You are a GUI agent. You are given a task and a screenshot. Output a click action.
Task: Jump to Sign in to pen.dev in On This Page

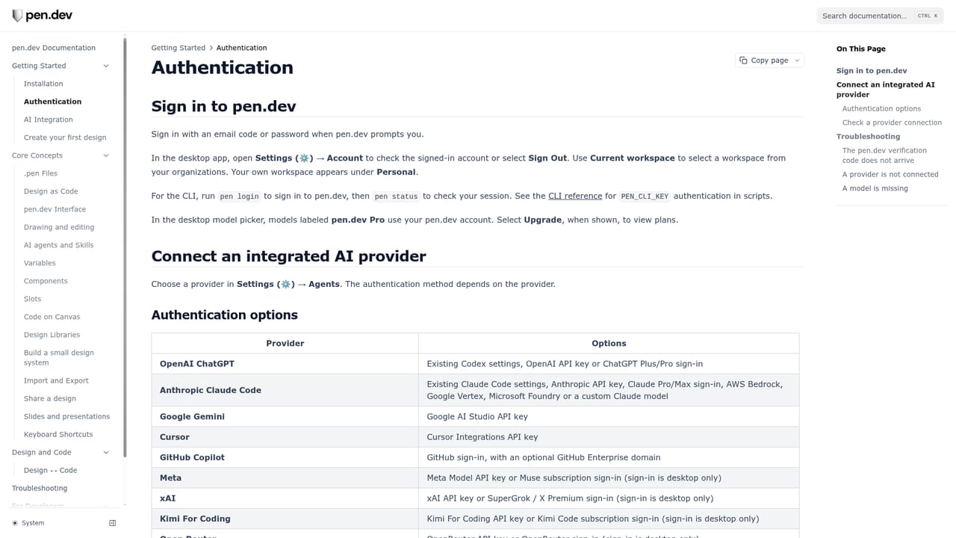click(x=872, y=71)
